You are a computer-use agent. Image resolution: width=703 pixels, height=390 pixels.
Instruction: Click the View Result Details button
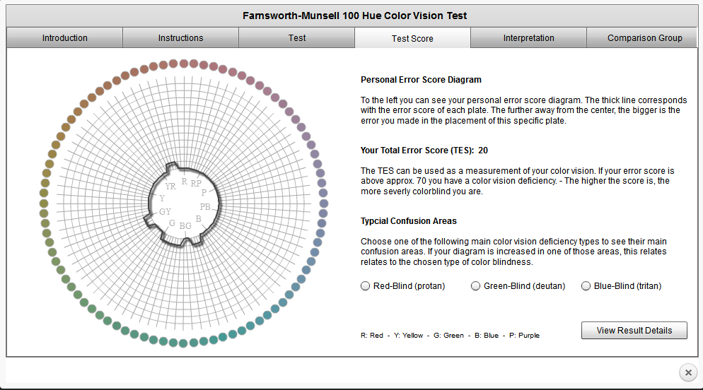[634, 331]
